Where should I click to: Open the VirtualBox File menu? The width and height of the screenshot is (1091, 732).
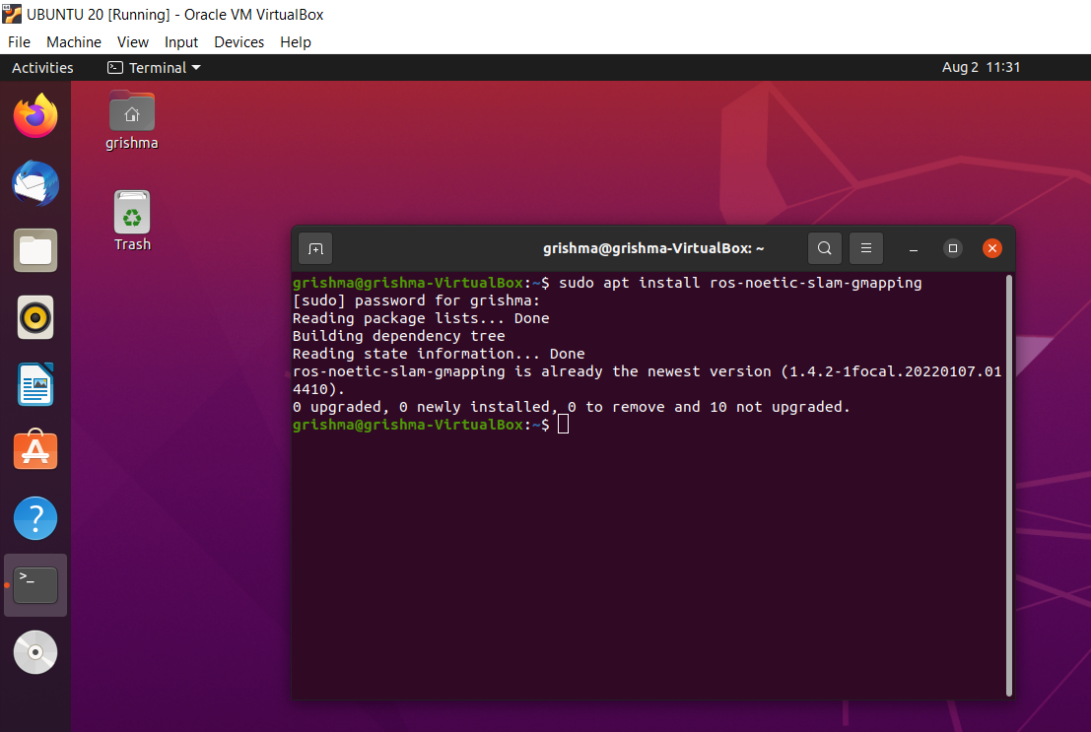(19, 41)
